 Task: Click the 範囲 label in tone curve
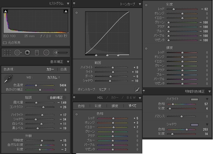click(98, 63)
